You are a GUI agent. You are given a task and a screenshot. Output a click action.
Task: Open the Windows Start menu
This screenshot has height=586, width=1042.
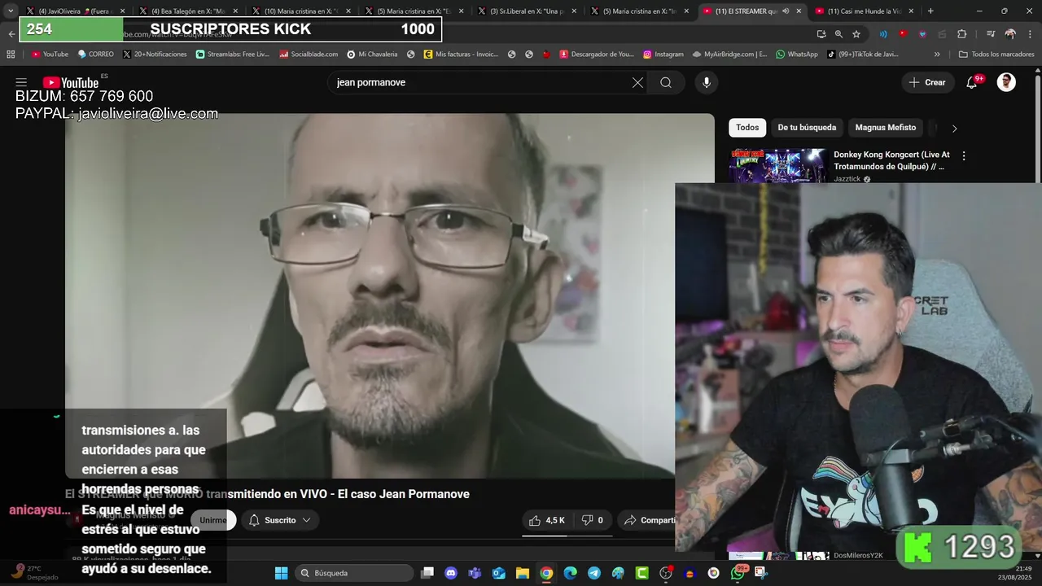point(281,573)
